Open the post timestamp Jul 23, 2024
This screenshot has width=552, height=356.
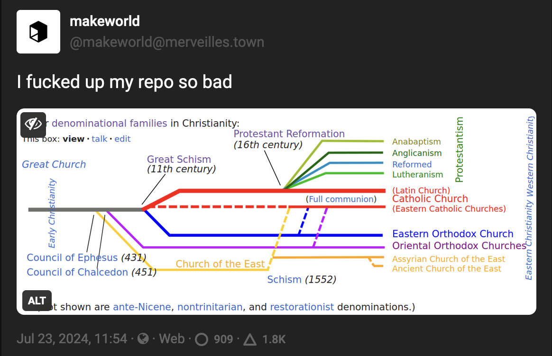72,339
